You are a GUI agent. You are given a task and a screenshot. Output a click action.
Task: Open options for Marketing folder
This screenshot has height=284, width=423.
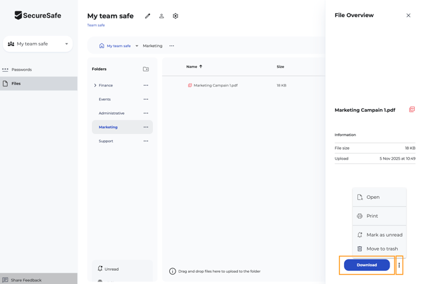point(146,127)
